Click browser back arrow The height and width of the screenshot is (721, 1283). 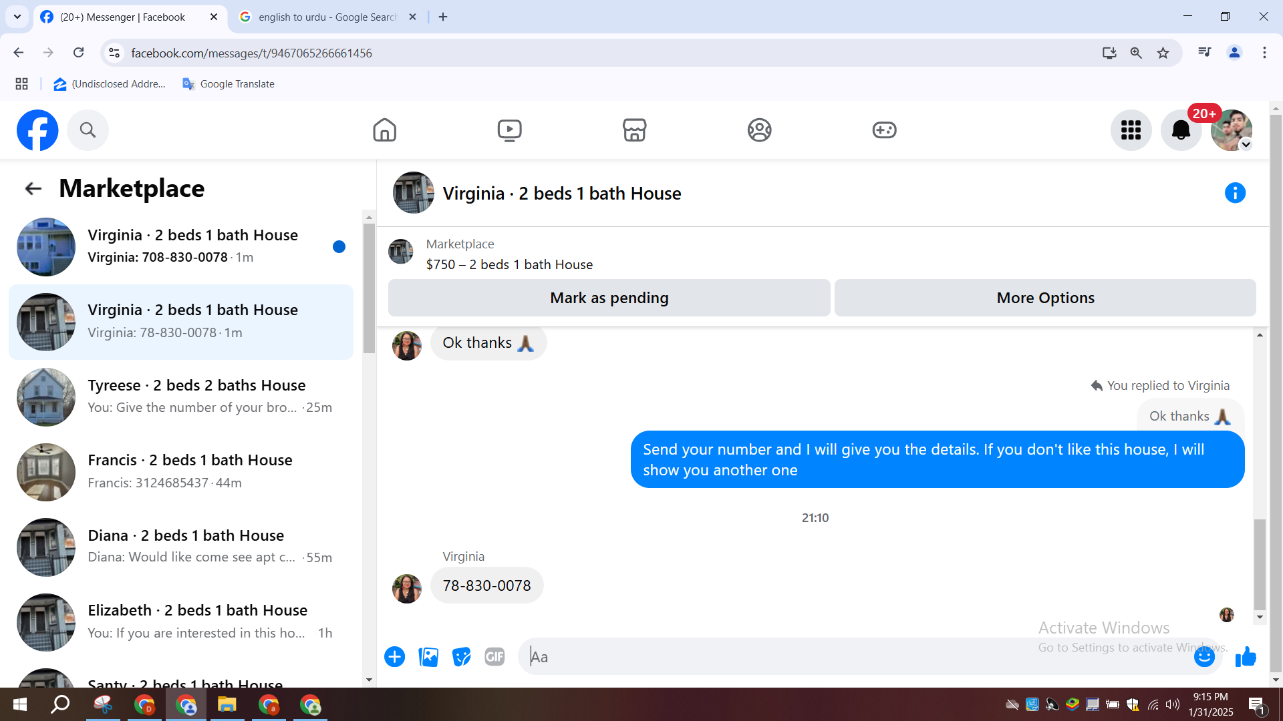tap(19, 53)
